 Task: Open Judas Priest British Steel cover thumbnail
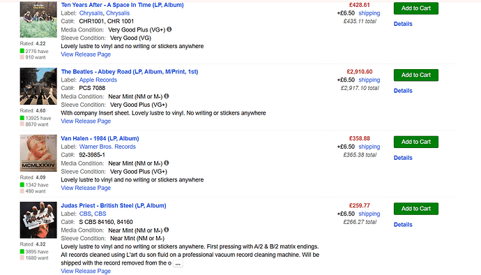coord(38,220)
